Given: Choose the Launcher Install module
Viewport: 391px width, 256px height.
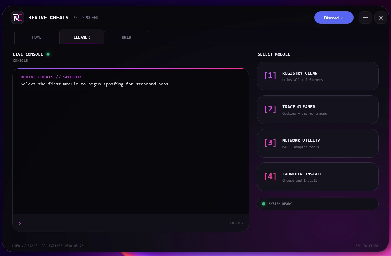Looking at the screenshot, I should click(318, 177).
